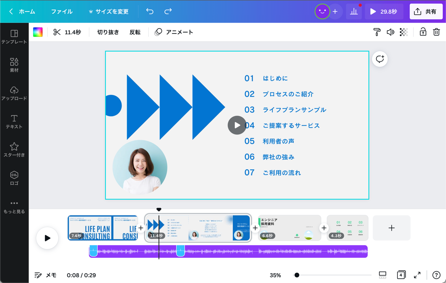Select the 11.4秒 timeline clip
The image size is (446, 283).
[198, 228]
